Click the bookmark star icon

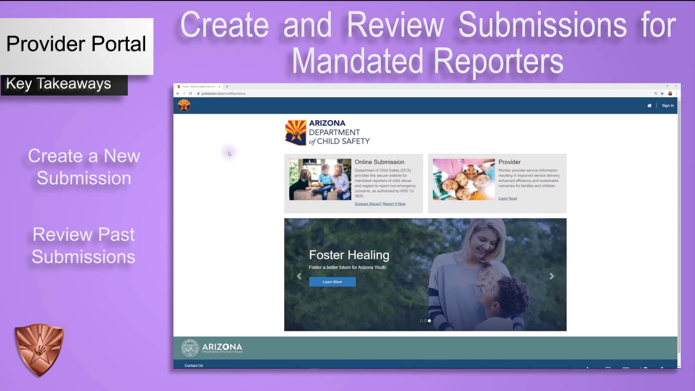662,93
